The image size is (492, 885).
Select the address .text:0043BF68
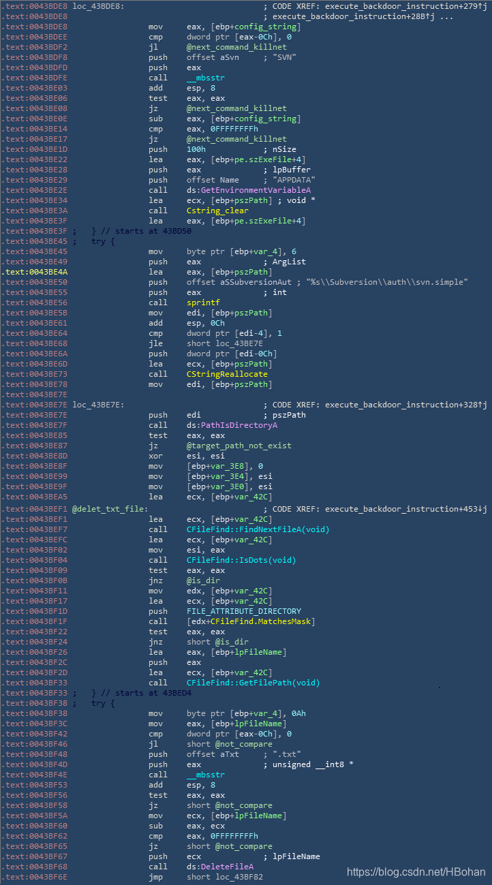point(34,867)
